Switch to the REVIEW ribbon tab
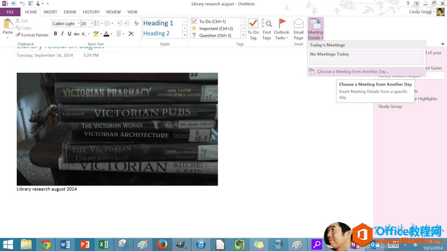 (113, 12)
